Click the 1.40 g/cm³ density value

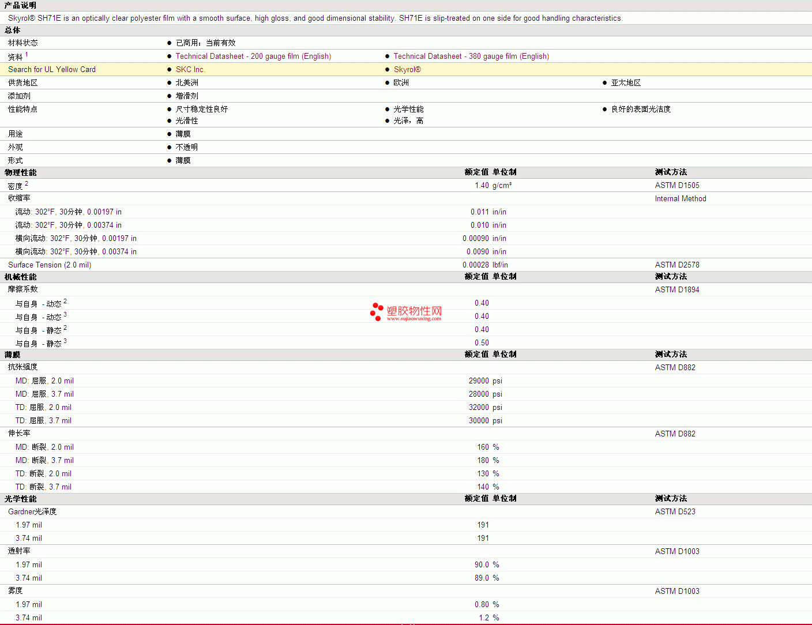coord(493,185)
